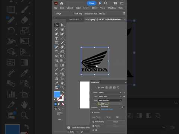
Task: Select the Rectangle tool
Action: point(56,43)
